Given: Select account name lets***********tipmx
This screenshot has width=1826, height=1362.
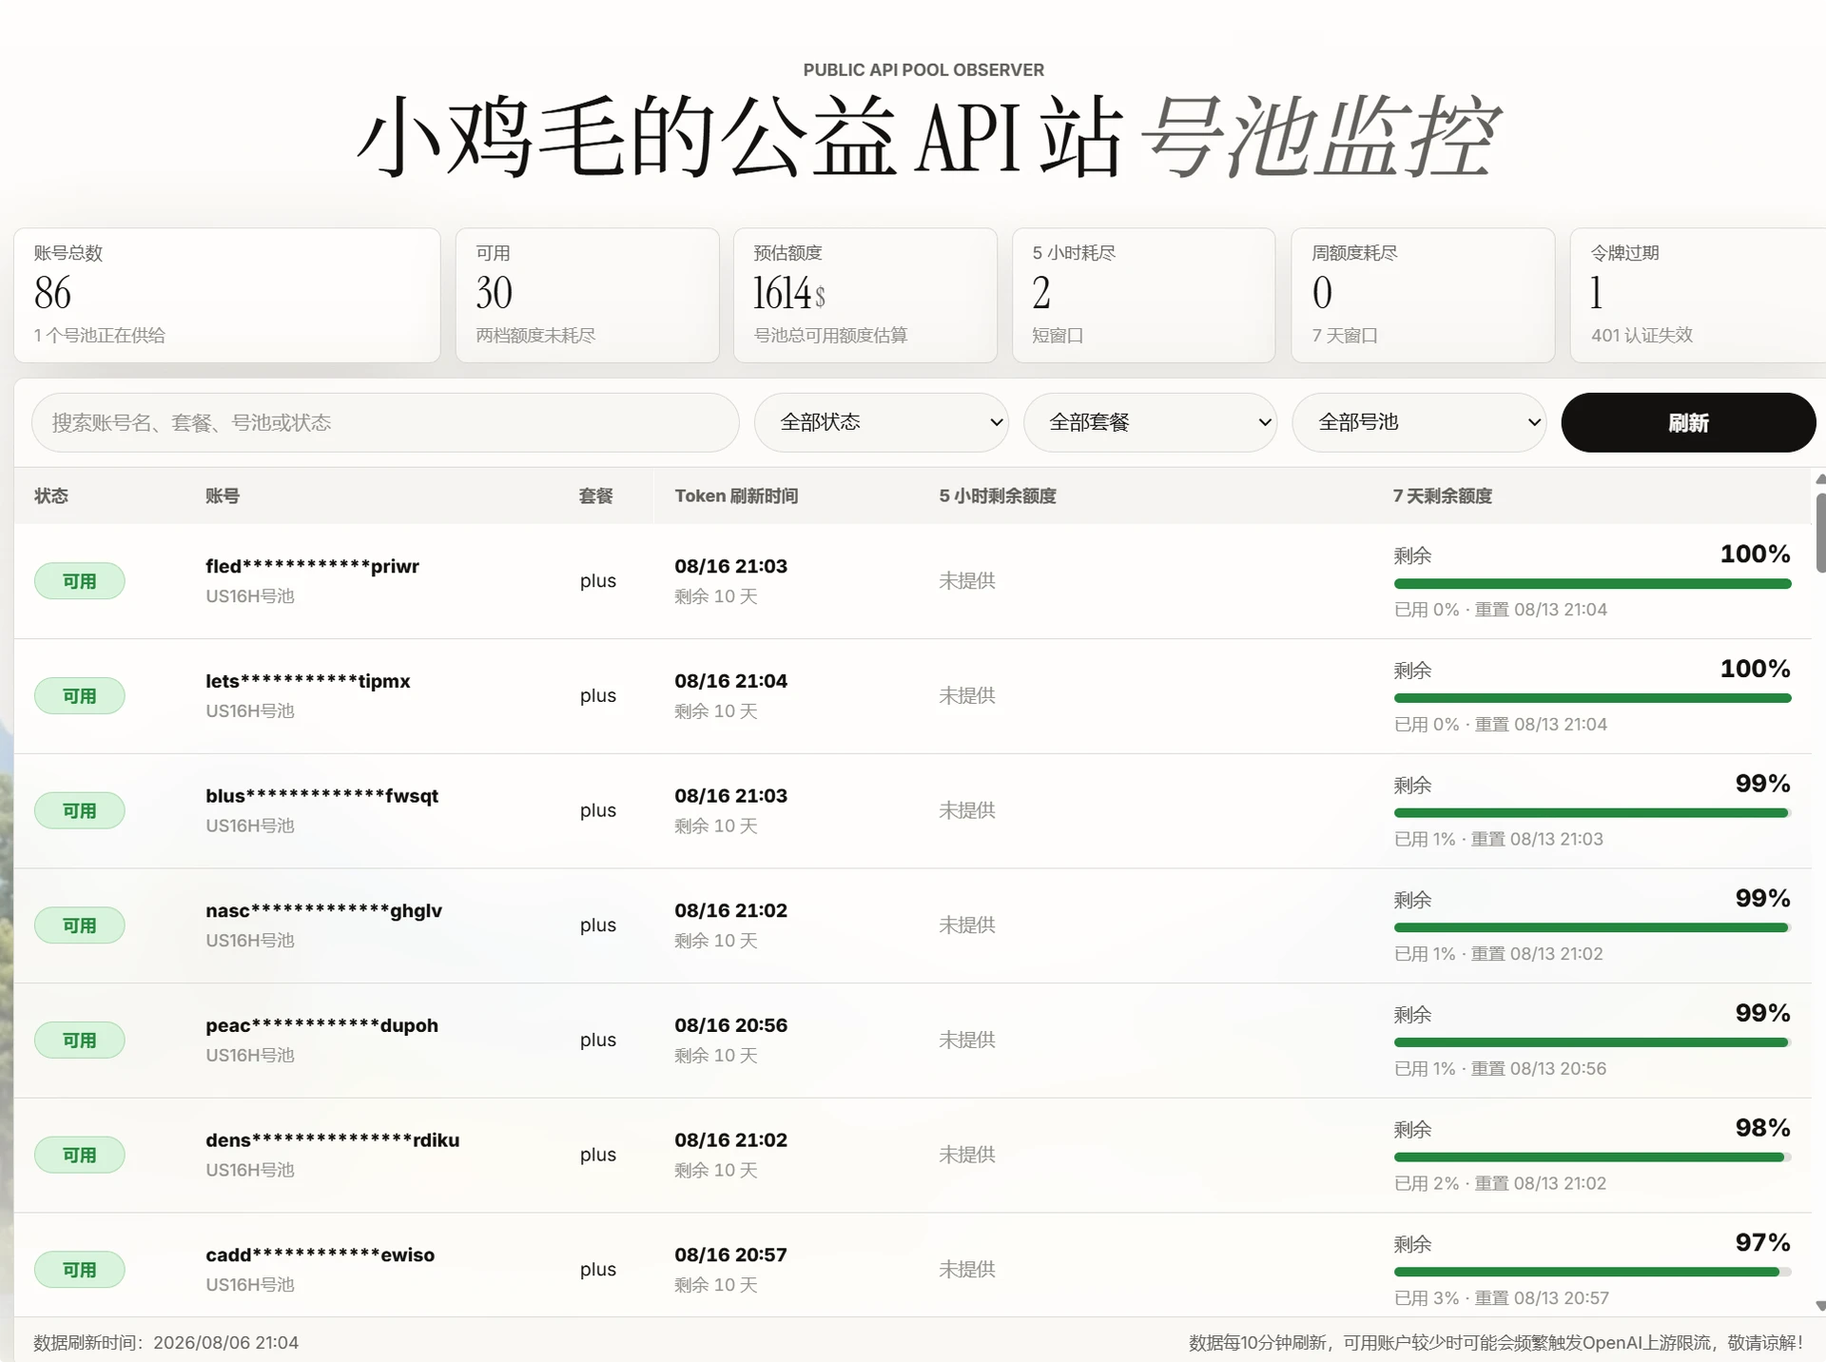Looking at the screenshot, I should [308, 681].
